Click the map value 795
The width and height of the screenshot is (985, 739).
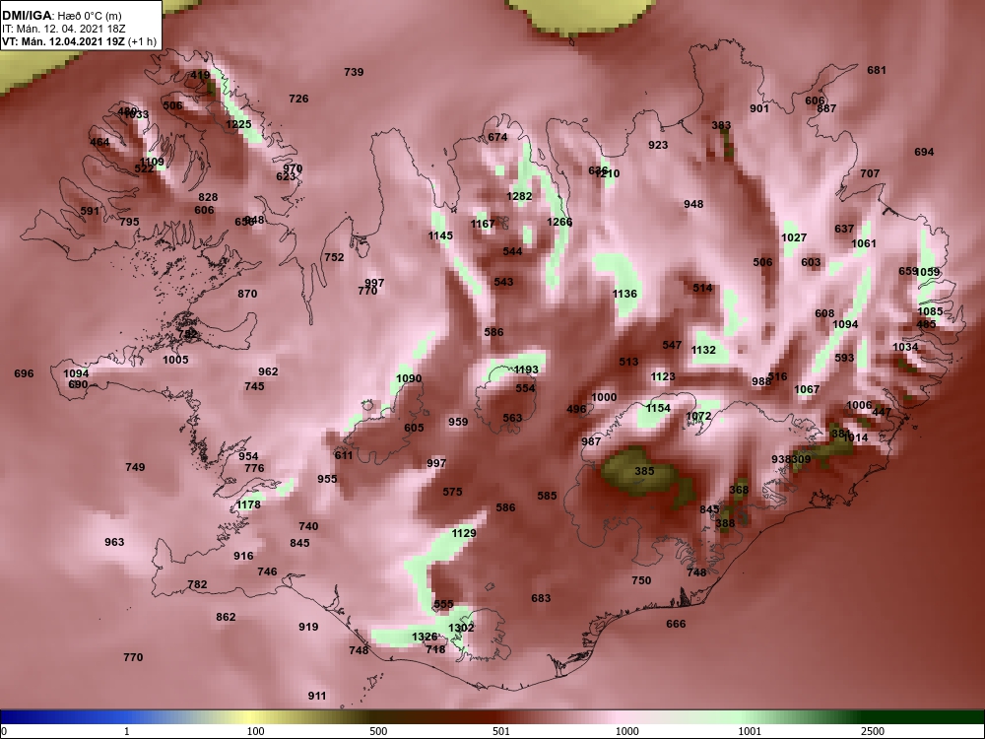click(129, 222)
